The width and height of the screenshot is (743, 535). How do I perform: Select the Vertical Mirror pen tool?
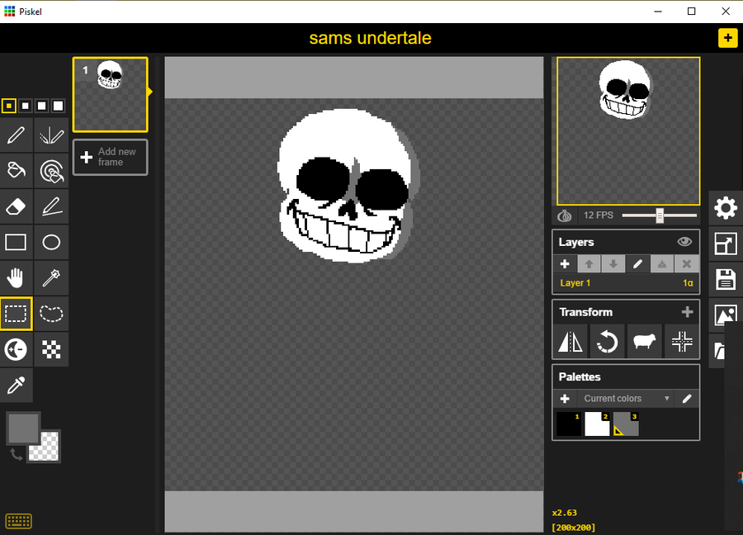[x=51, y=135]
